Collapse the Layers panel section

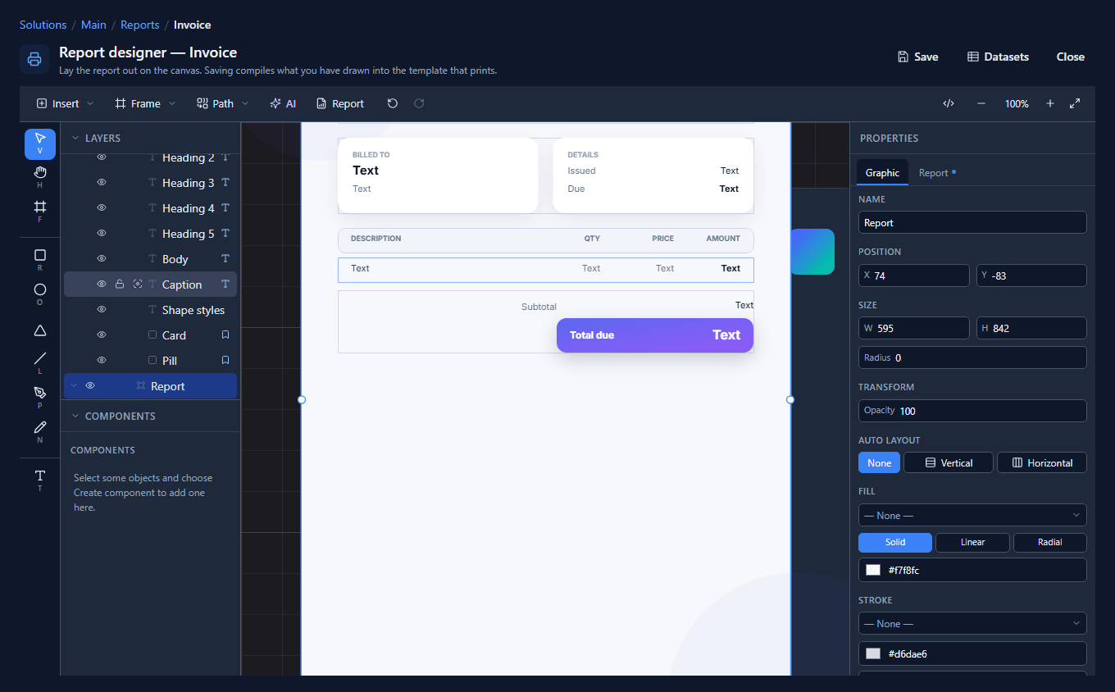point(75,139)
